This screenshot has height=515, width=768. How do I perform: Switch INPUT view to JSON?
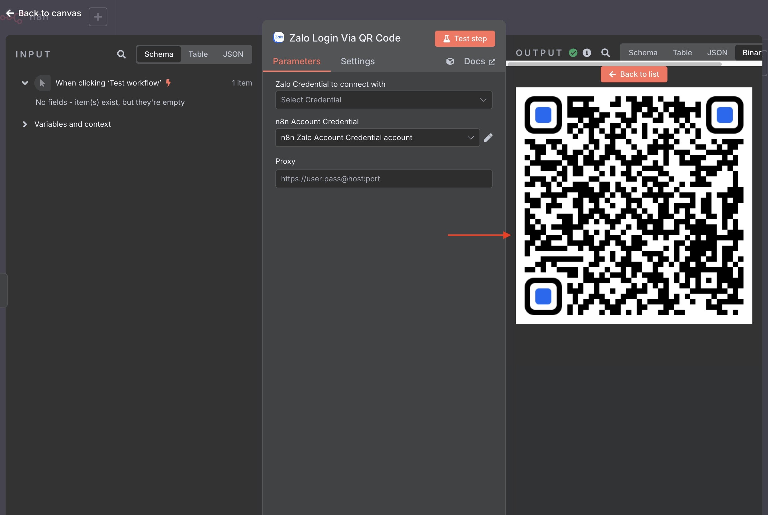(x=233, y=54)
